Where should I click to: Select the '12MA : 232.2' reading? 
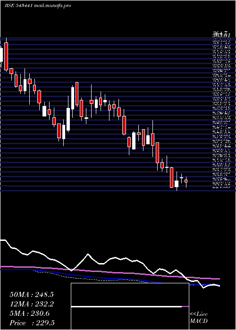click(32, 304)
